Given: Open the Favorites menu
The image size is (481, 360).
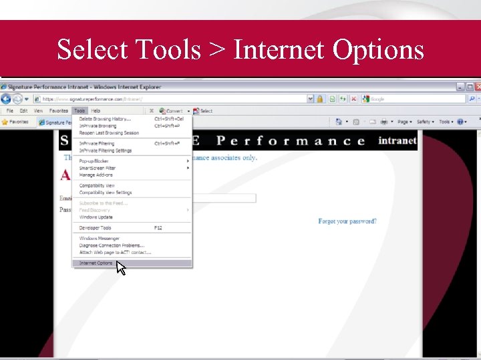Looking at the screenshot, I should coord(59,111).
